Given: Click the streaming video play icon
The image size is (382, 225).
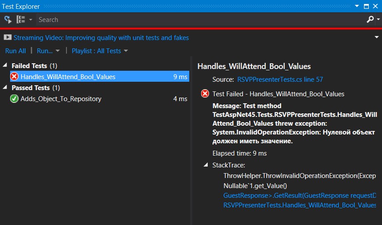Looking at the screenshot, I should click(7, 37).
